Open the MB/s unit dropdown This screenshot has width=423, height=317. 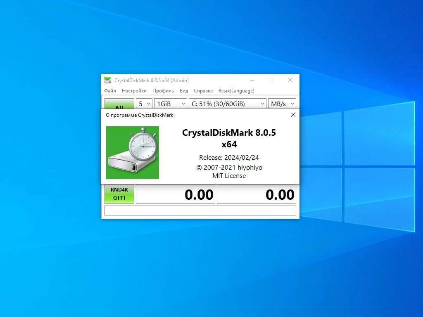pyautogui.click(x=282, y=104)
